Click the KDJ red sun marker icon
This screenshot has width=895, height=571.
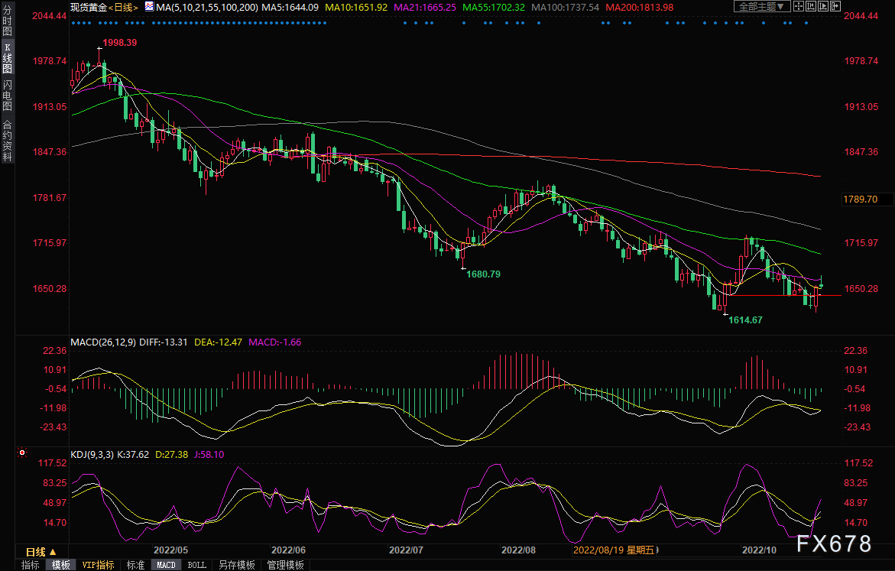[22, 453]
